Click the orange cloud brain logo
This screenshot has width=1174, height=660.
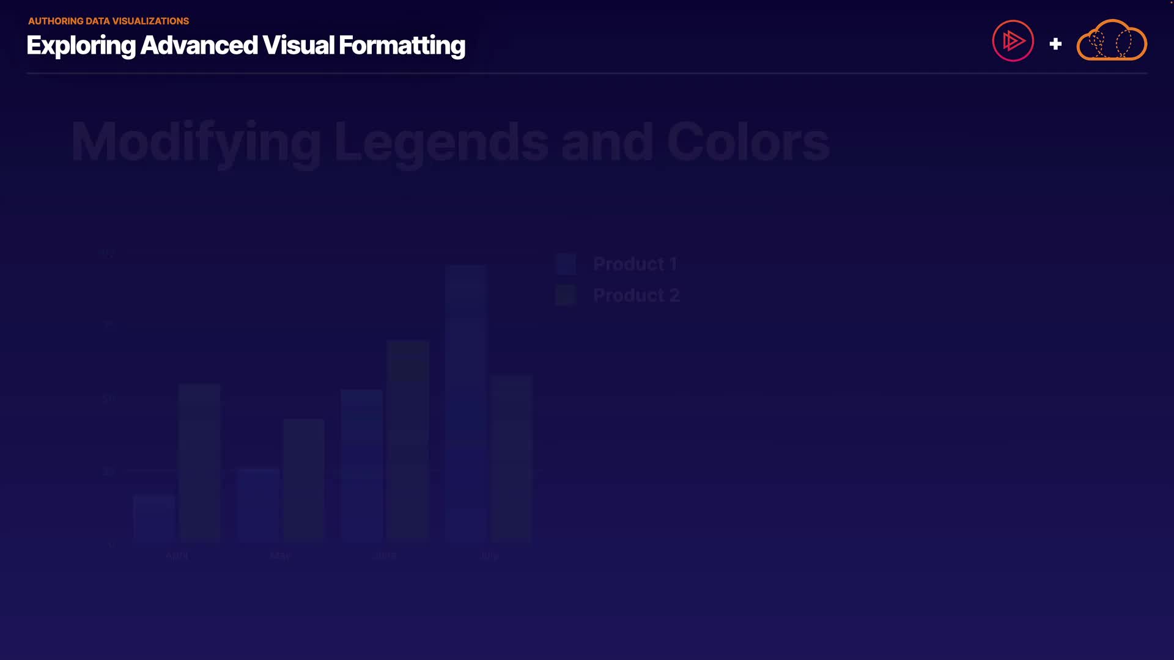pyautogui.click(x=1111, y=42)
